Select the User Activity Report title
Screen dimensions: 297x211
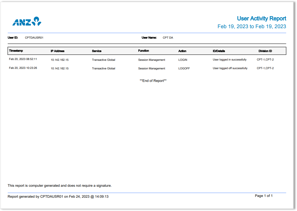pos(261,18)
